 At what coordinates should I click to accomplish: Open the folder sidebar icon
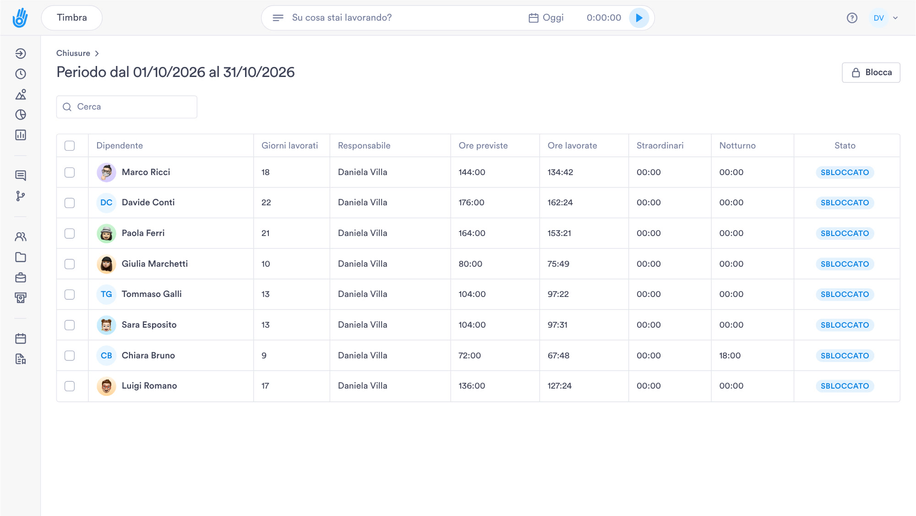21,257
